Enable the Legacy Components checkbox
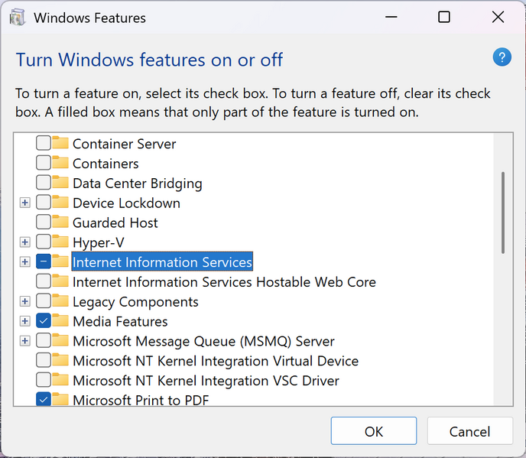Screen dimensions: 526x458 tap(44, 301)
